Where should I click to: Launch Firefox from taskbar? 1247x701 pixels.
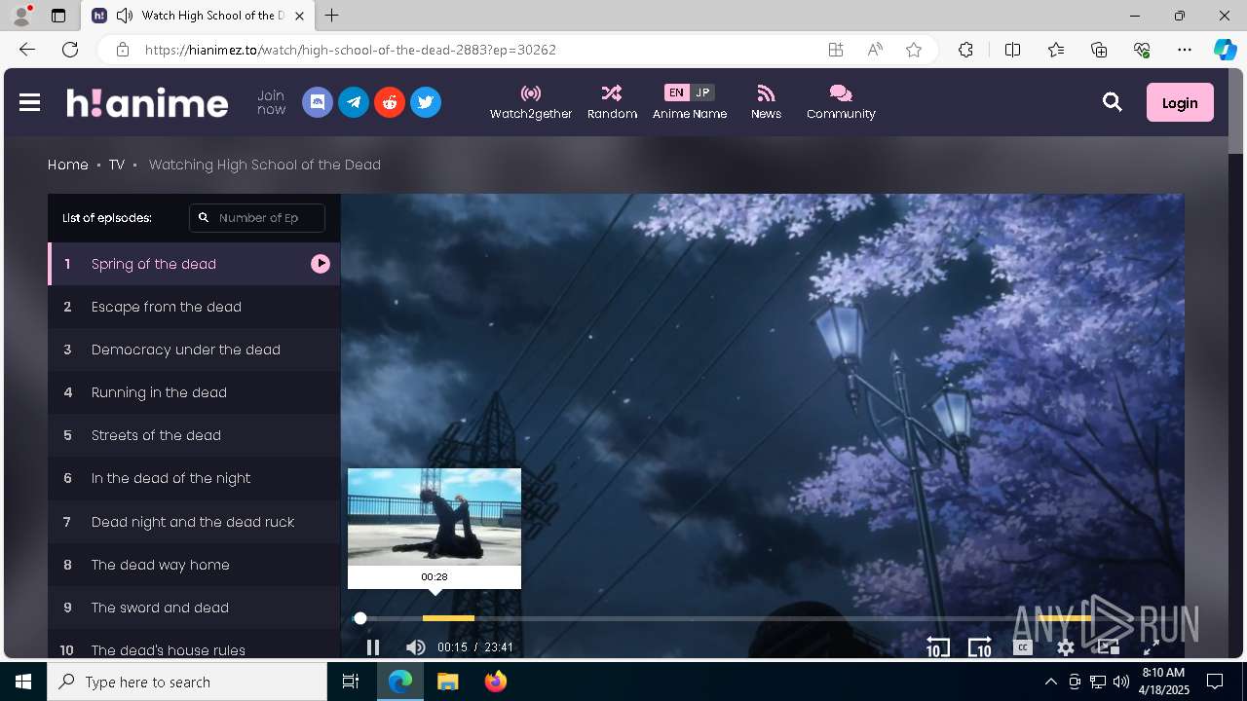click(x=495, y=682)
